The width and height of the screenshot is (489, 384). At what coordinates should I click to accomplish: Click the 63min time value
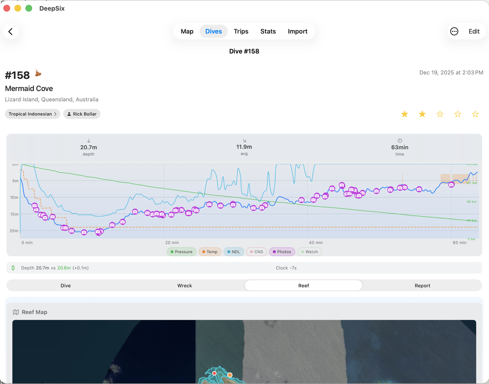400,147
